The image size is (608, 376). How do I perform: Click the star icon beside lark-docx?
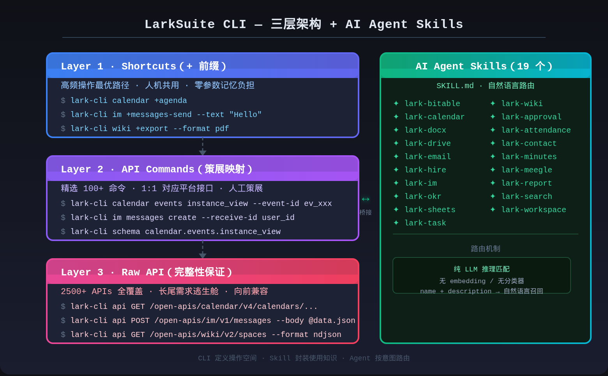coord(396,130)
